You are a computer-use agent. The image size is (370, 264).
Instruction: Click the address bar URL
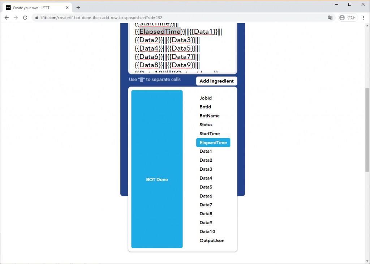pyautogui.click(x=102, y=18)
